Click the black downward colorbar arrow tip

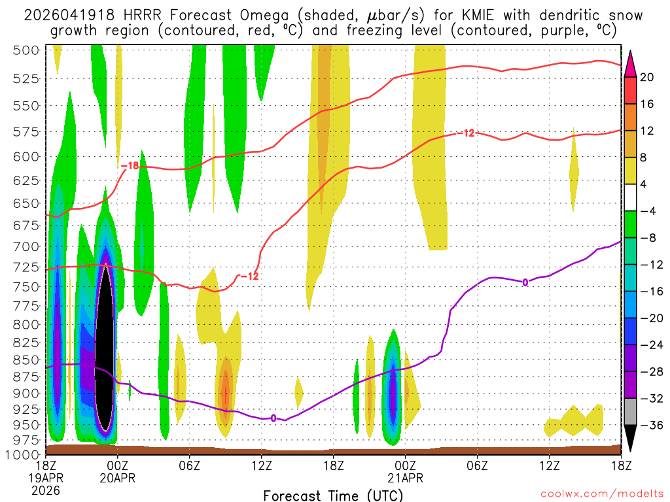click(630, 439)
